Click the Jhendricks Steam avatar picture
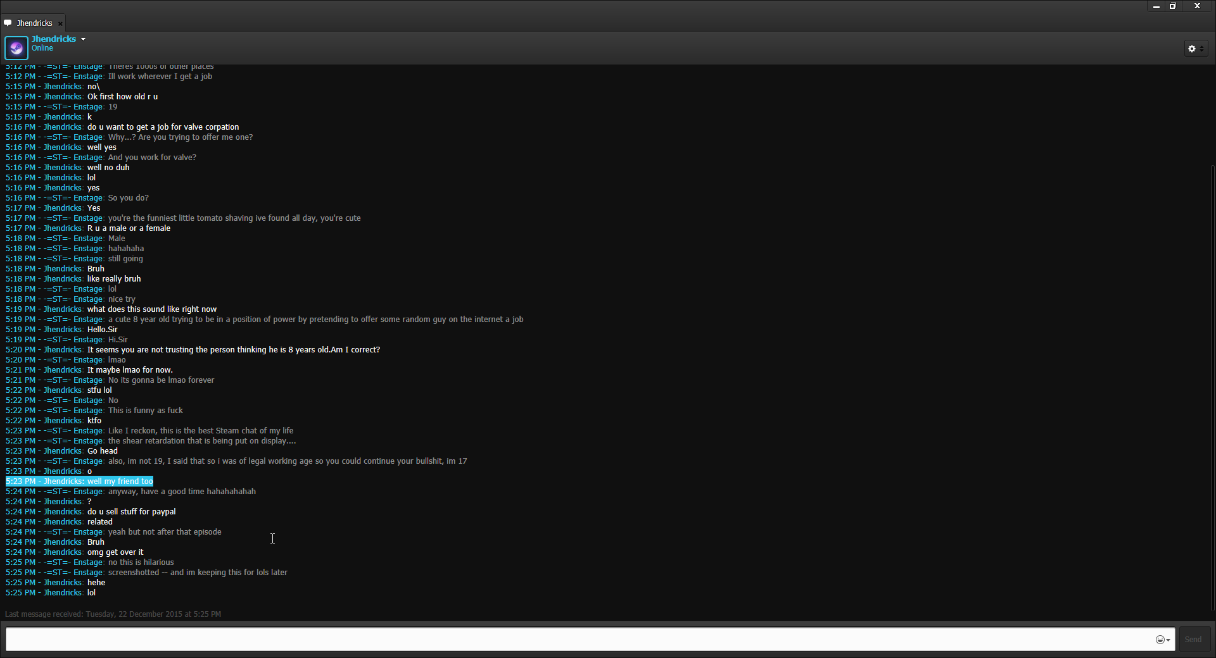This screenshot has width=1216, height=658. tap(16, 47)
